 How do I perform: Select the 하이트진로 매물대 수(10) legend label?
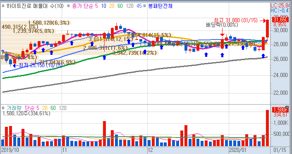pyautogui.click(x=35, y=6)
